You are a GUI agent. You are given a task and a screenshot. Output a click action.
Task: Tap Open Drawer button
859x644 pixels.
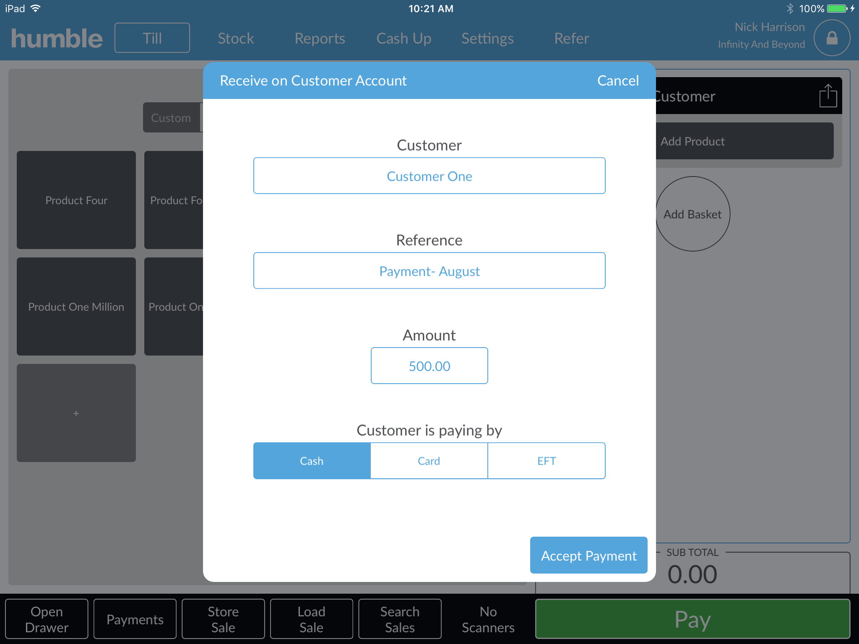pyautogui.click(x=47, y=619)
